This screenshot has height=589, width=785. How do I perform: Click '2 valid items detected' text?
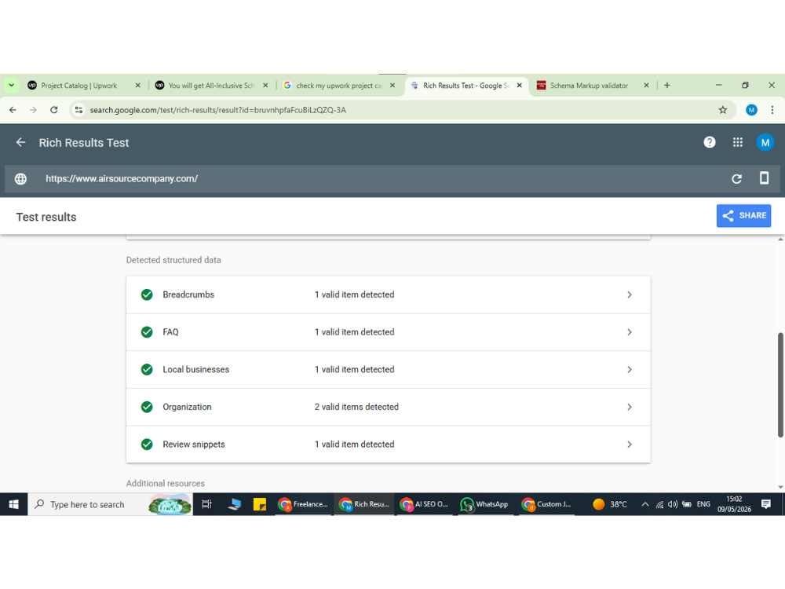(x=356, y=407)
